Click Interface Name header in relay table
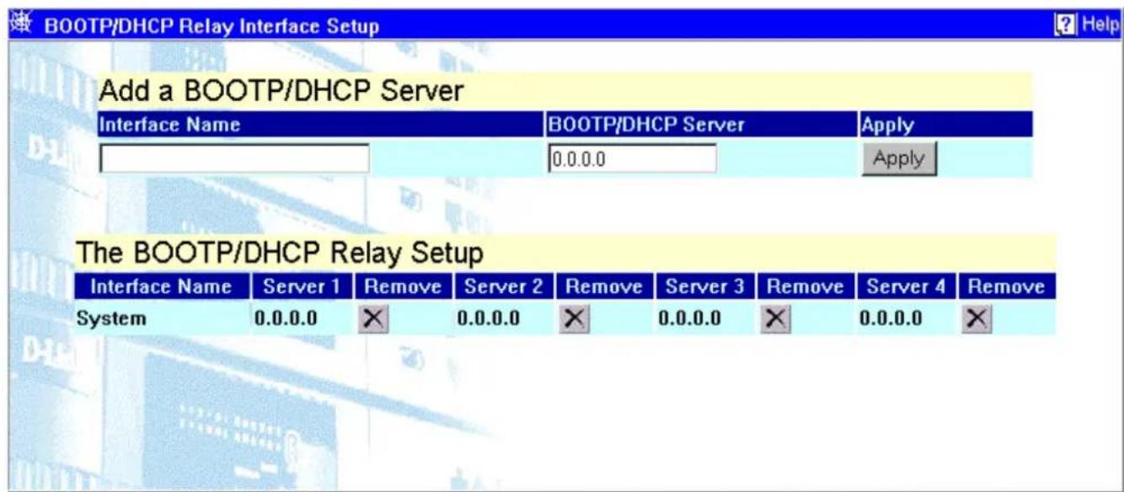Viewport: 1124px width, 492px height. point(161,286)
